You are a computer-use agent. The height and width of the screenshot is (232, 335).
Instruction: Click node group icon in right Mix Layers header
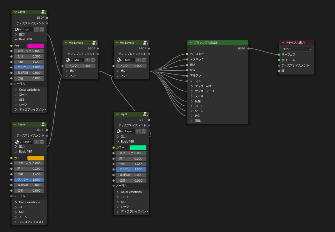(146, 43)
